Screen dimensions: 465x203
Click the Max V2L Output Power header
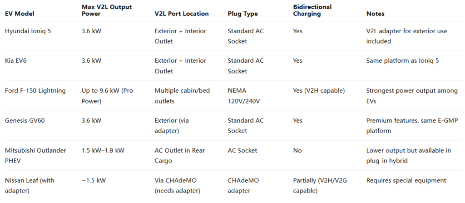[x=107, y=10]
